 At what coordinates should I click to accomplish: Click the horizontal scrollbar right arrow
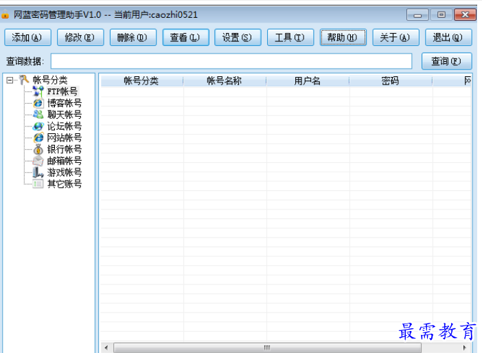[x=465, y=348]
